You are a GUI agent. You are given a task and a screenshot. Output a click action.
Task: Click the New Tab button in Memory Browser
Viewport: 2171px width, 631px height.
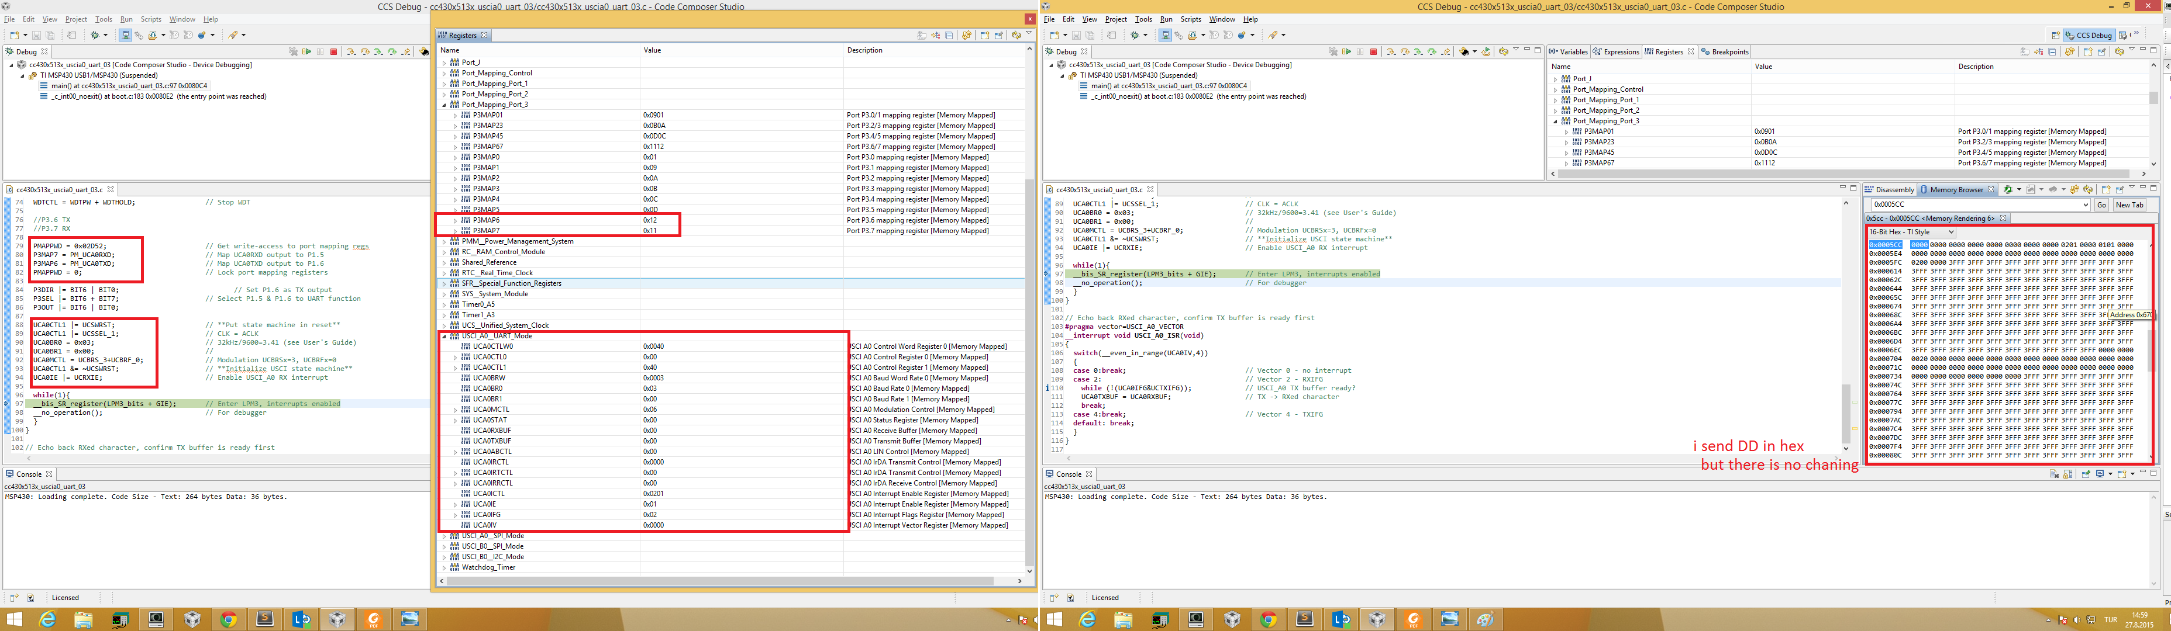coord(2129,204)
